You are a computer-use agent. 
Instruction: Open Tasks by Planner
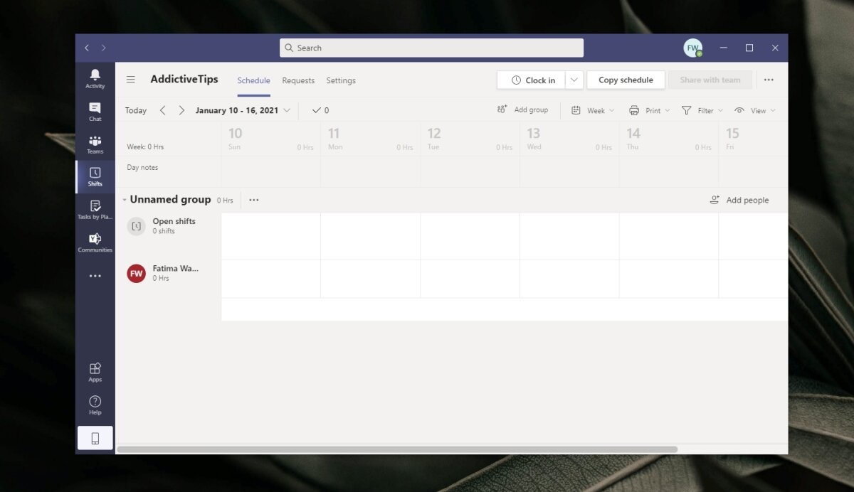pyautogui.click(x=95, y=210)
